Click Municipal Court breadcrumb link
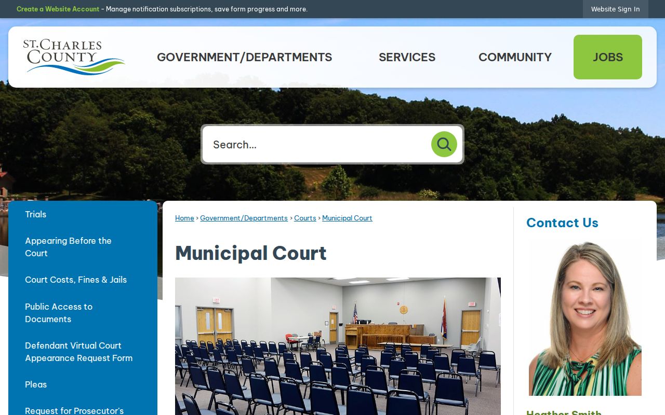The width and height of the screenshot is (665, 415). [x=347, y=218]
